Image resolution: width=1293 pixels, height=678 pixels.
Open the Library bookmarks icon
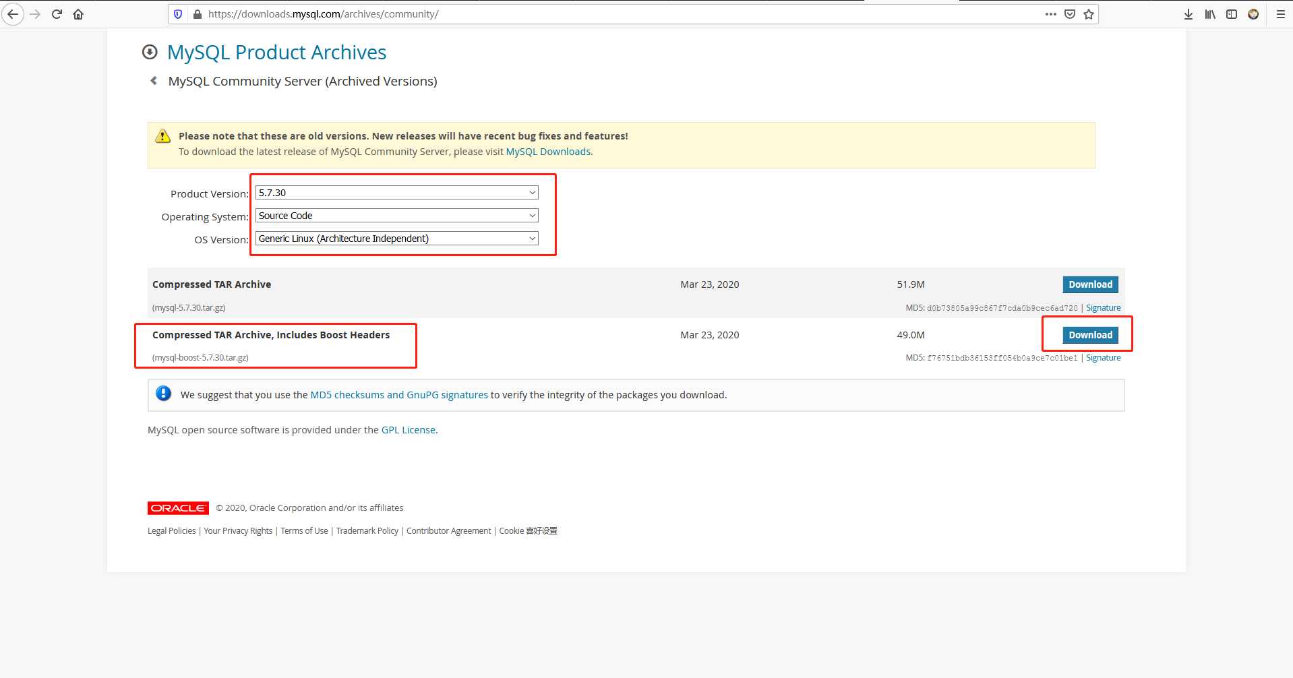coord(1210,14)
